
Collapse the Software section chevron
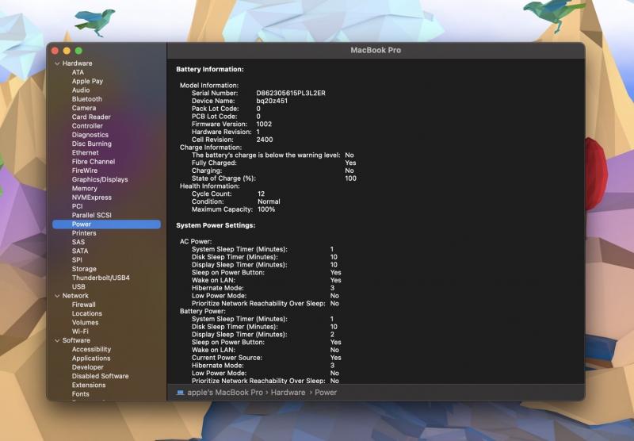tap(57, 340)
